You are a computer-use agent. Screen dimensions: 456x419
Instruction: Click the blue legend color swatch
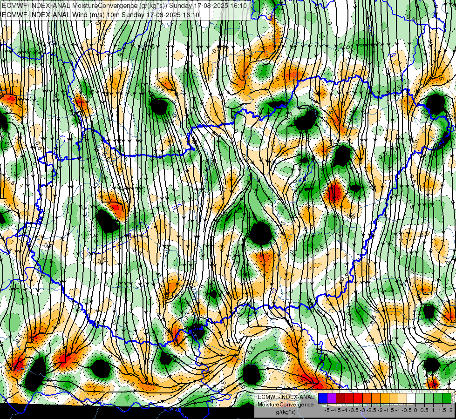(x=323, y=398)
